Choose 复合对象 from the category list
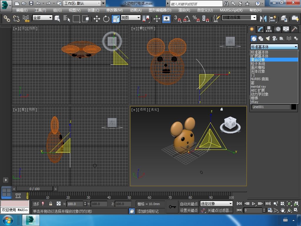The height and width of the screenshot is (226, 301). [x=274, y=60]
